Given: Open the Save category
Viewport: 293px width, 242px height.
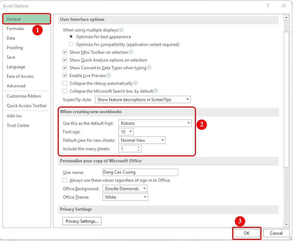Looking at the screenshot, I should point(27,57).
